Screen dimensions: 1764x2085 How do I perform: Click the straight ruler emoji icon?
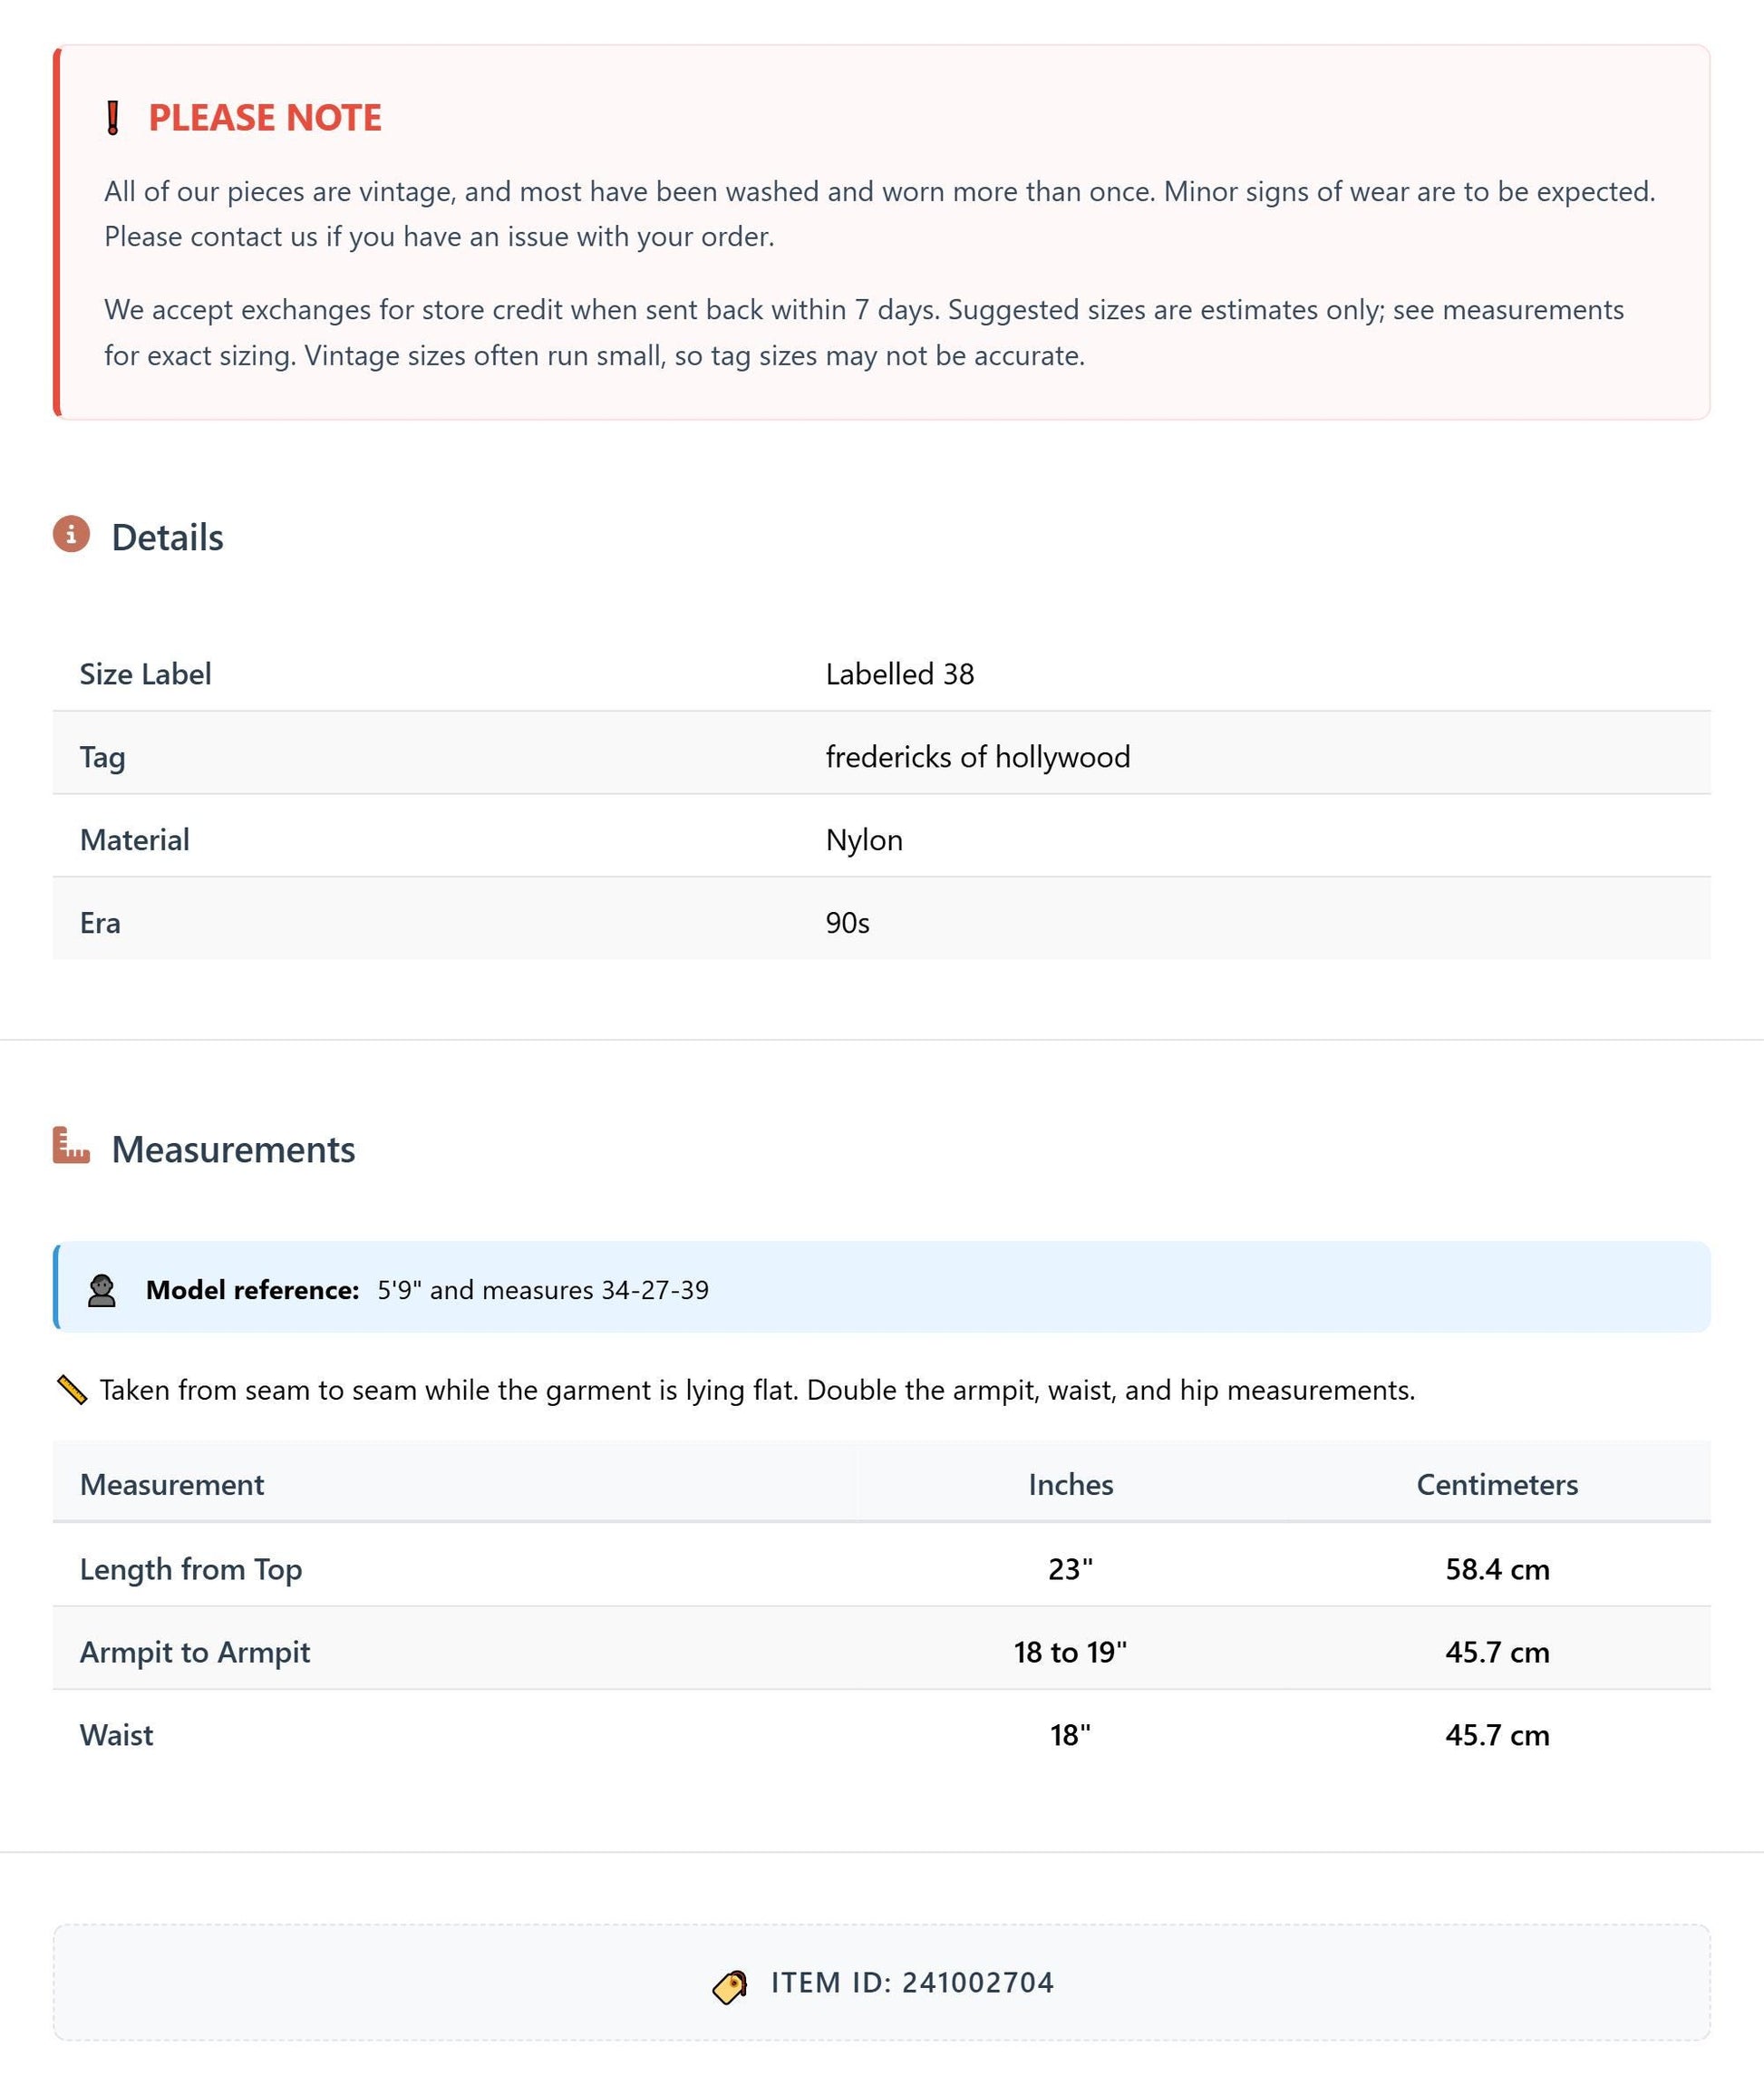coord(72,1389)
